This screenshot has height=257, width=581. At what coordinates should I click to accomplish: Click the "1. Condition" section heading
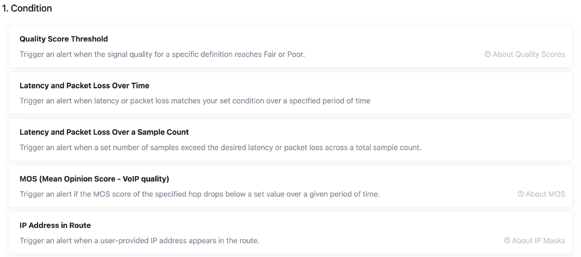pos(28,8)
